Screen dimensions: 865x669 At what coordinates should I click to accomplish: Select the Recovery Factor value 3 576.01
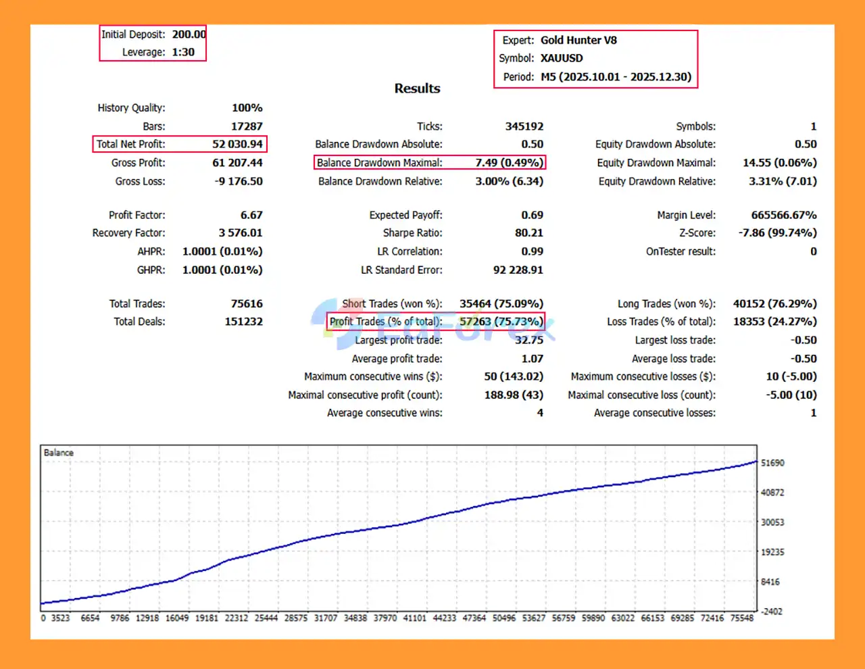click(x=240, y=233)
